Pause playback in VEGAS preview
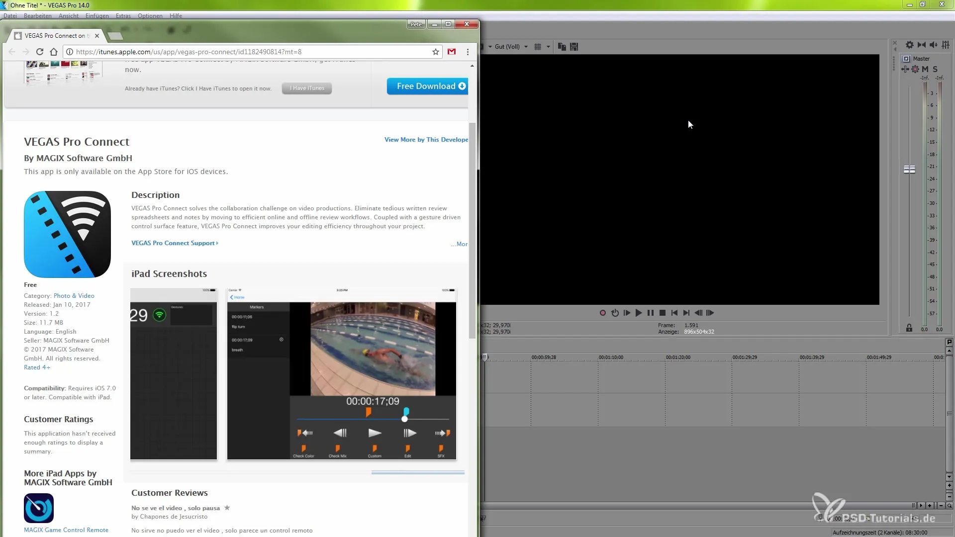The width and height of the screenshot is (955, 537). pyautogui.click(x=651, y=313)
